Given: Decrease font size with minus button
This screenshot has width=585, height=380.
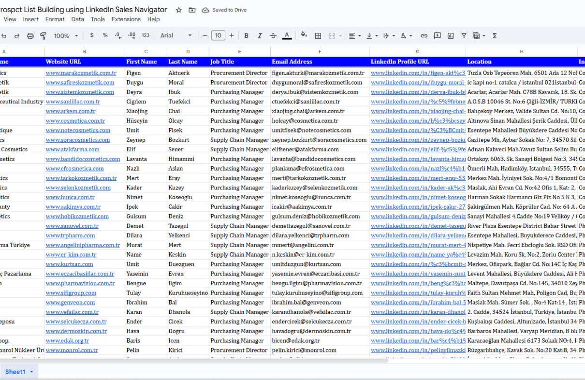Looking at the screenshot, I should click(205, 35).
